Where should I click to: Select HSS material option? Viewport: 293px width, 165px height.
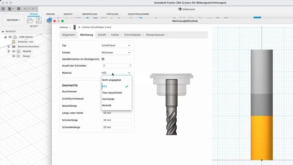(x=116, y=87)
